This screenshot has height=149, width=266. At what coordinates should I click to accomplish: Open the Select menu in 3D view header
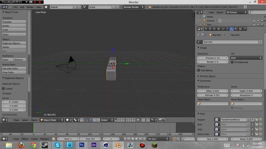coord(25,120)
